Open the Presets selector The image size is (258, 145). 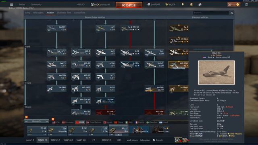pyautogui.click(x=158, y=140)
